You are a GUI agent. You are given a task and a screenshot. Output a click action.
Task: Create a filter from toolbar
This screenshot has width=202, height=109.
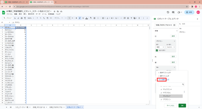[131, 18]
